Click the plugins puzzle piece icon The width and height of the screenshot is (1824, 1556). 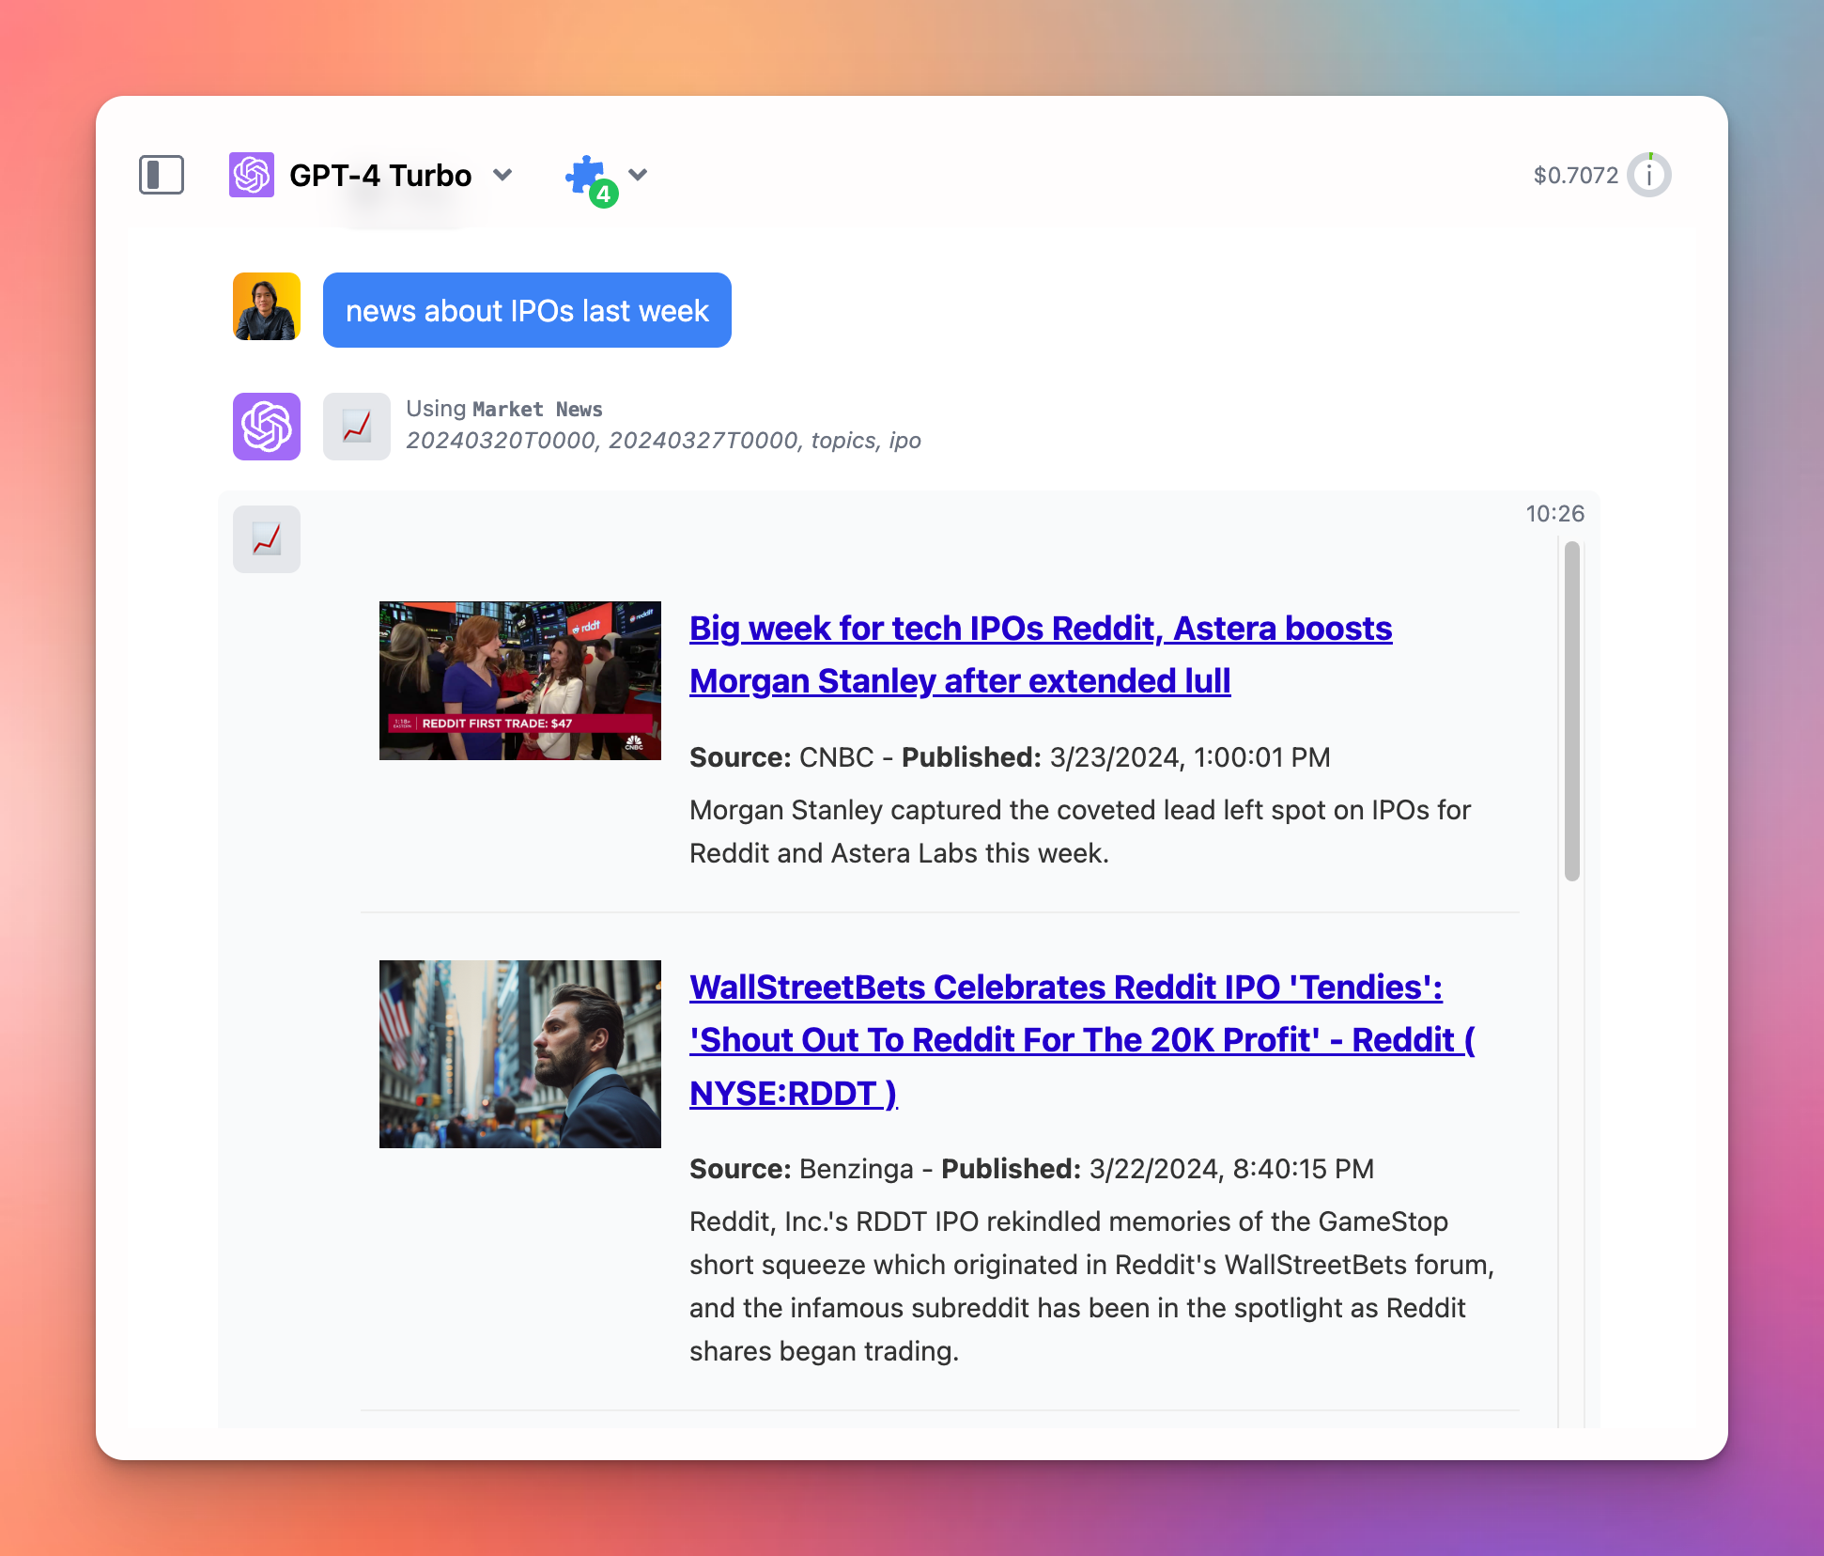585,175
